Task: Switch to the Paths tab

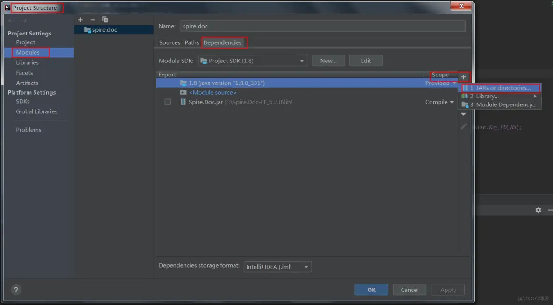Action: [x=192, y=42]
